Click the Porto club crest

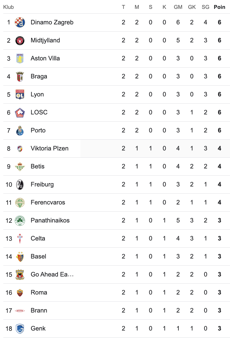[20, 130]
